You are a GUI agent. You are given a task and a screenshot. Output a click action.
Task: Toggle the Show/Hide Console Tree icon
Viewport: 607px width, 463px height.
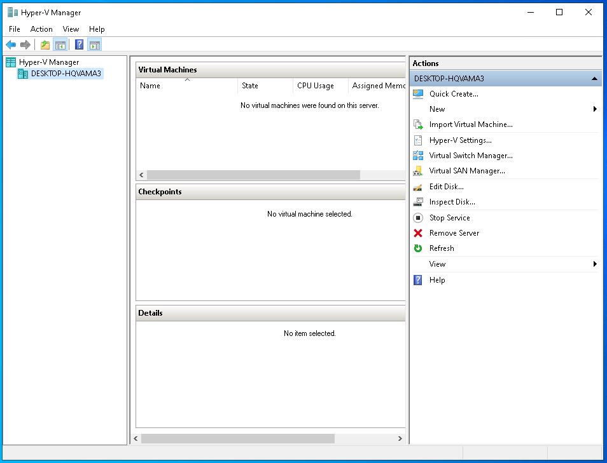(60, 45)
